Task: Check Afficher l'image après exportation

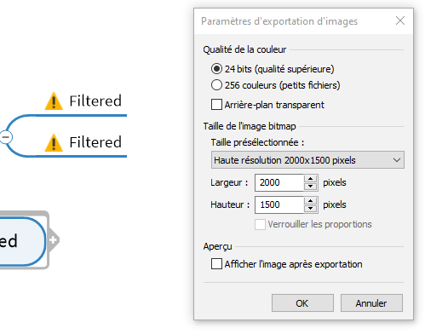Action: tap(216, 264)
